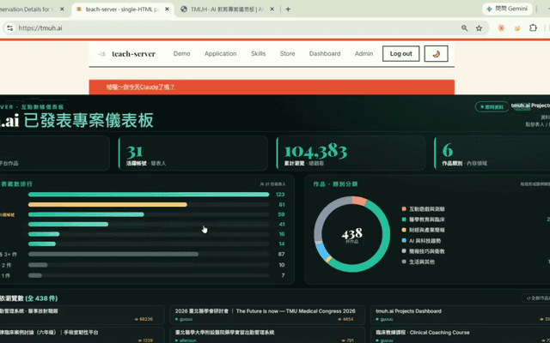Switch to the Details for browser tab

pos(27,9)
